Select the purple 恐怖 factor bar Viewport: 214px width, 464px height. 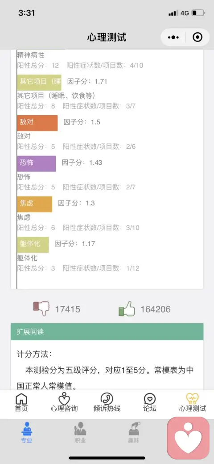click(x=37, y=163)
